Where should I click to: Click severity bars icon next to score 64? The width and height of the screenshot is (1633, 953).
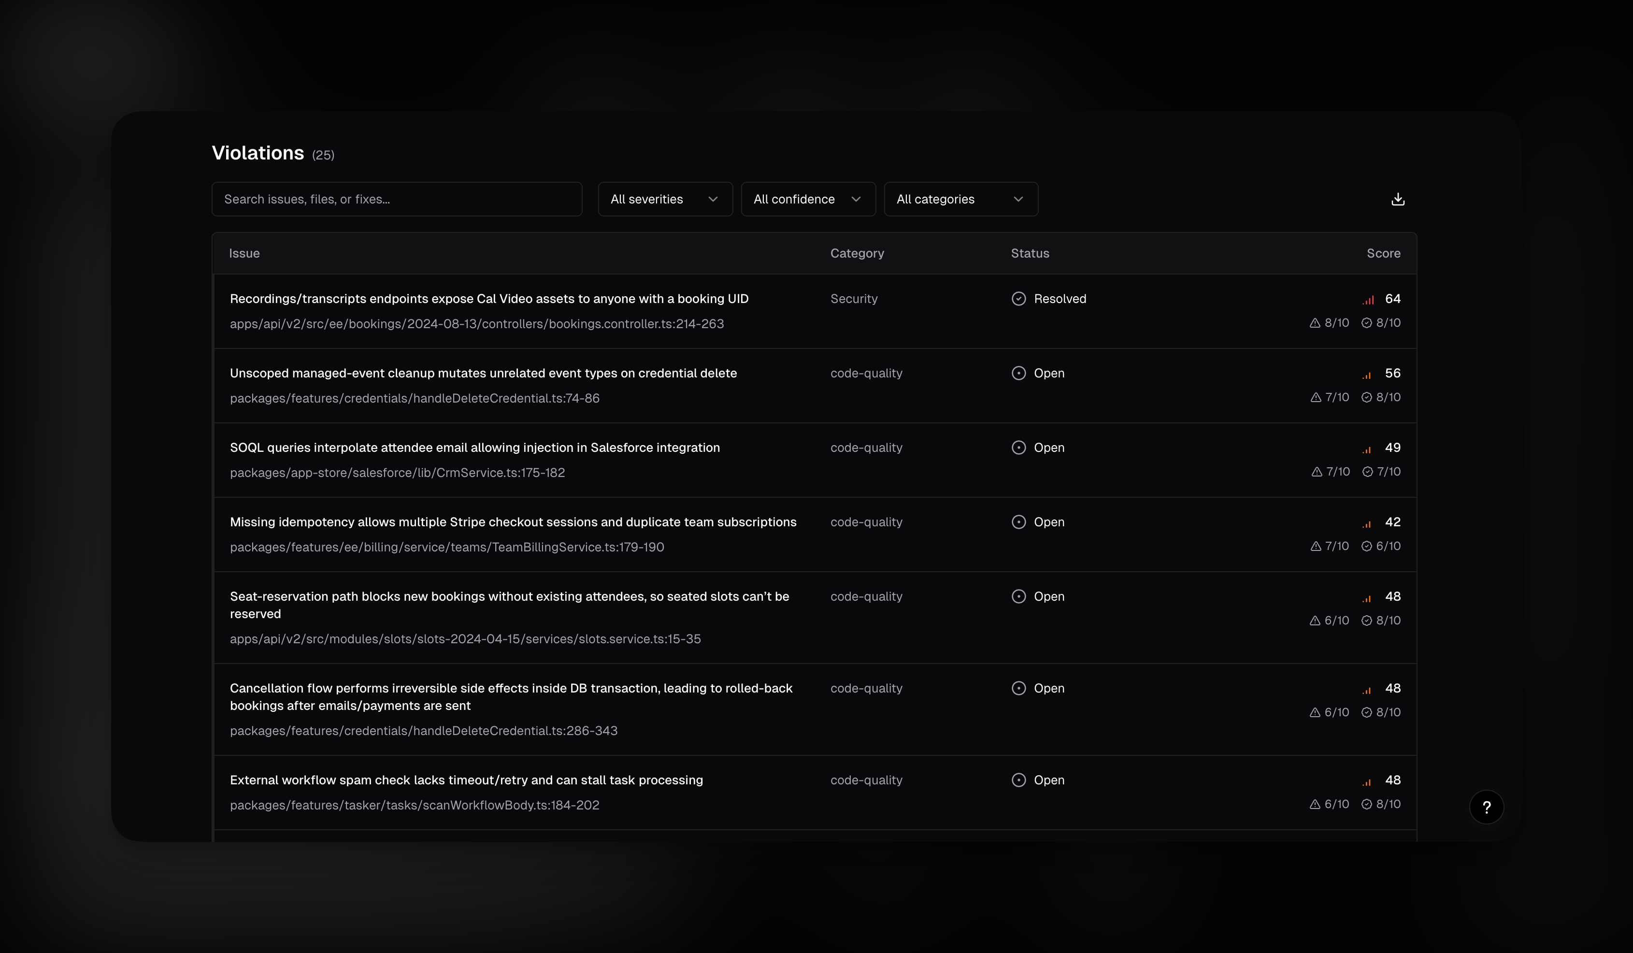pyautogui.click(x=1368, y=300)
